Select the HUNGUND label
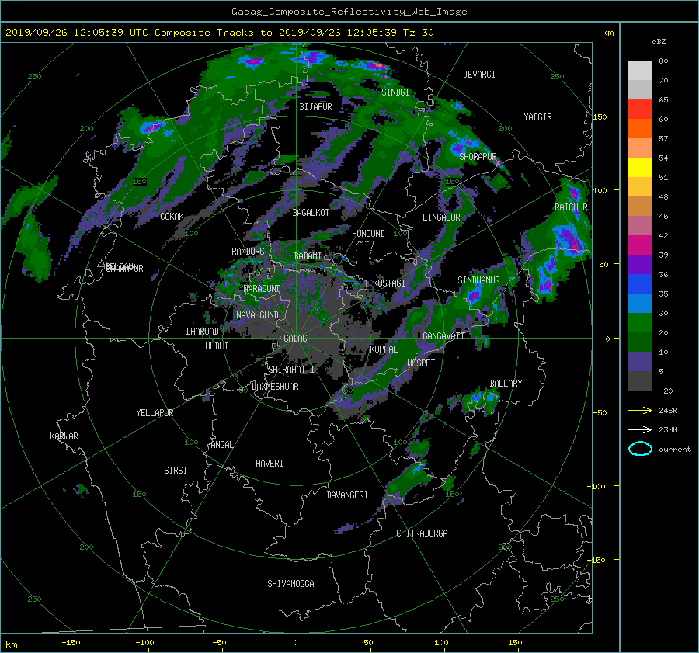Viewport: 699px width, 653px height. coord(368,234)
